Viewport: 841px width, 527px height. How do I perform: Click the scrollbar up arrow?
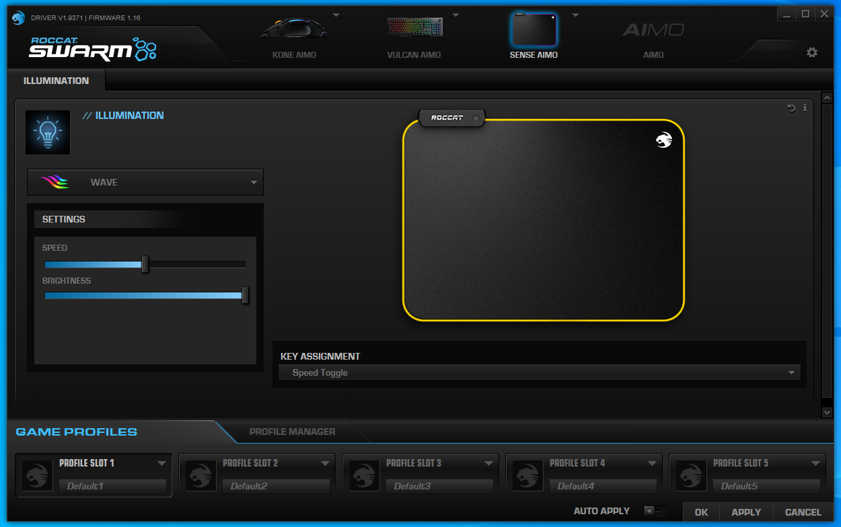(x=827, y=98)
